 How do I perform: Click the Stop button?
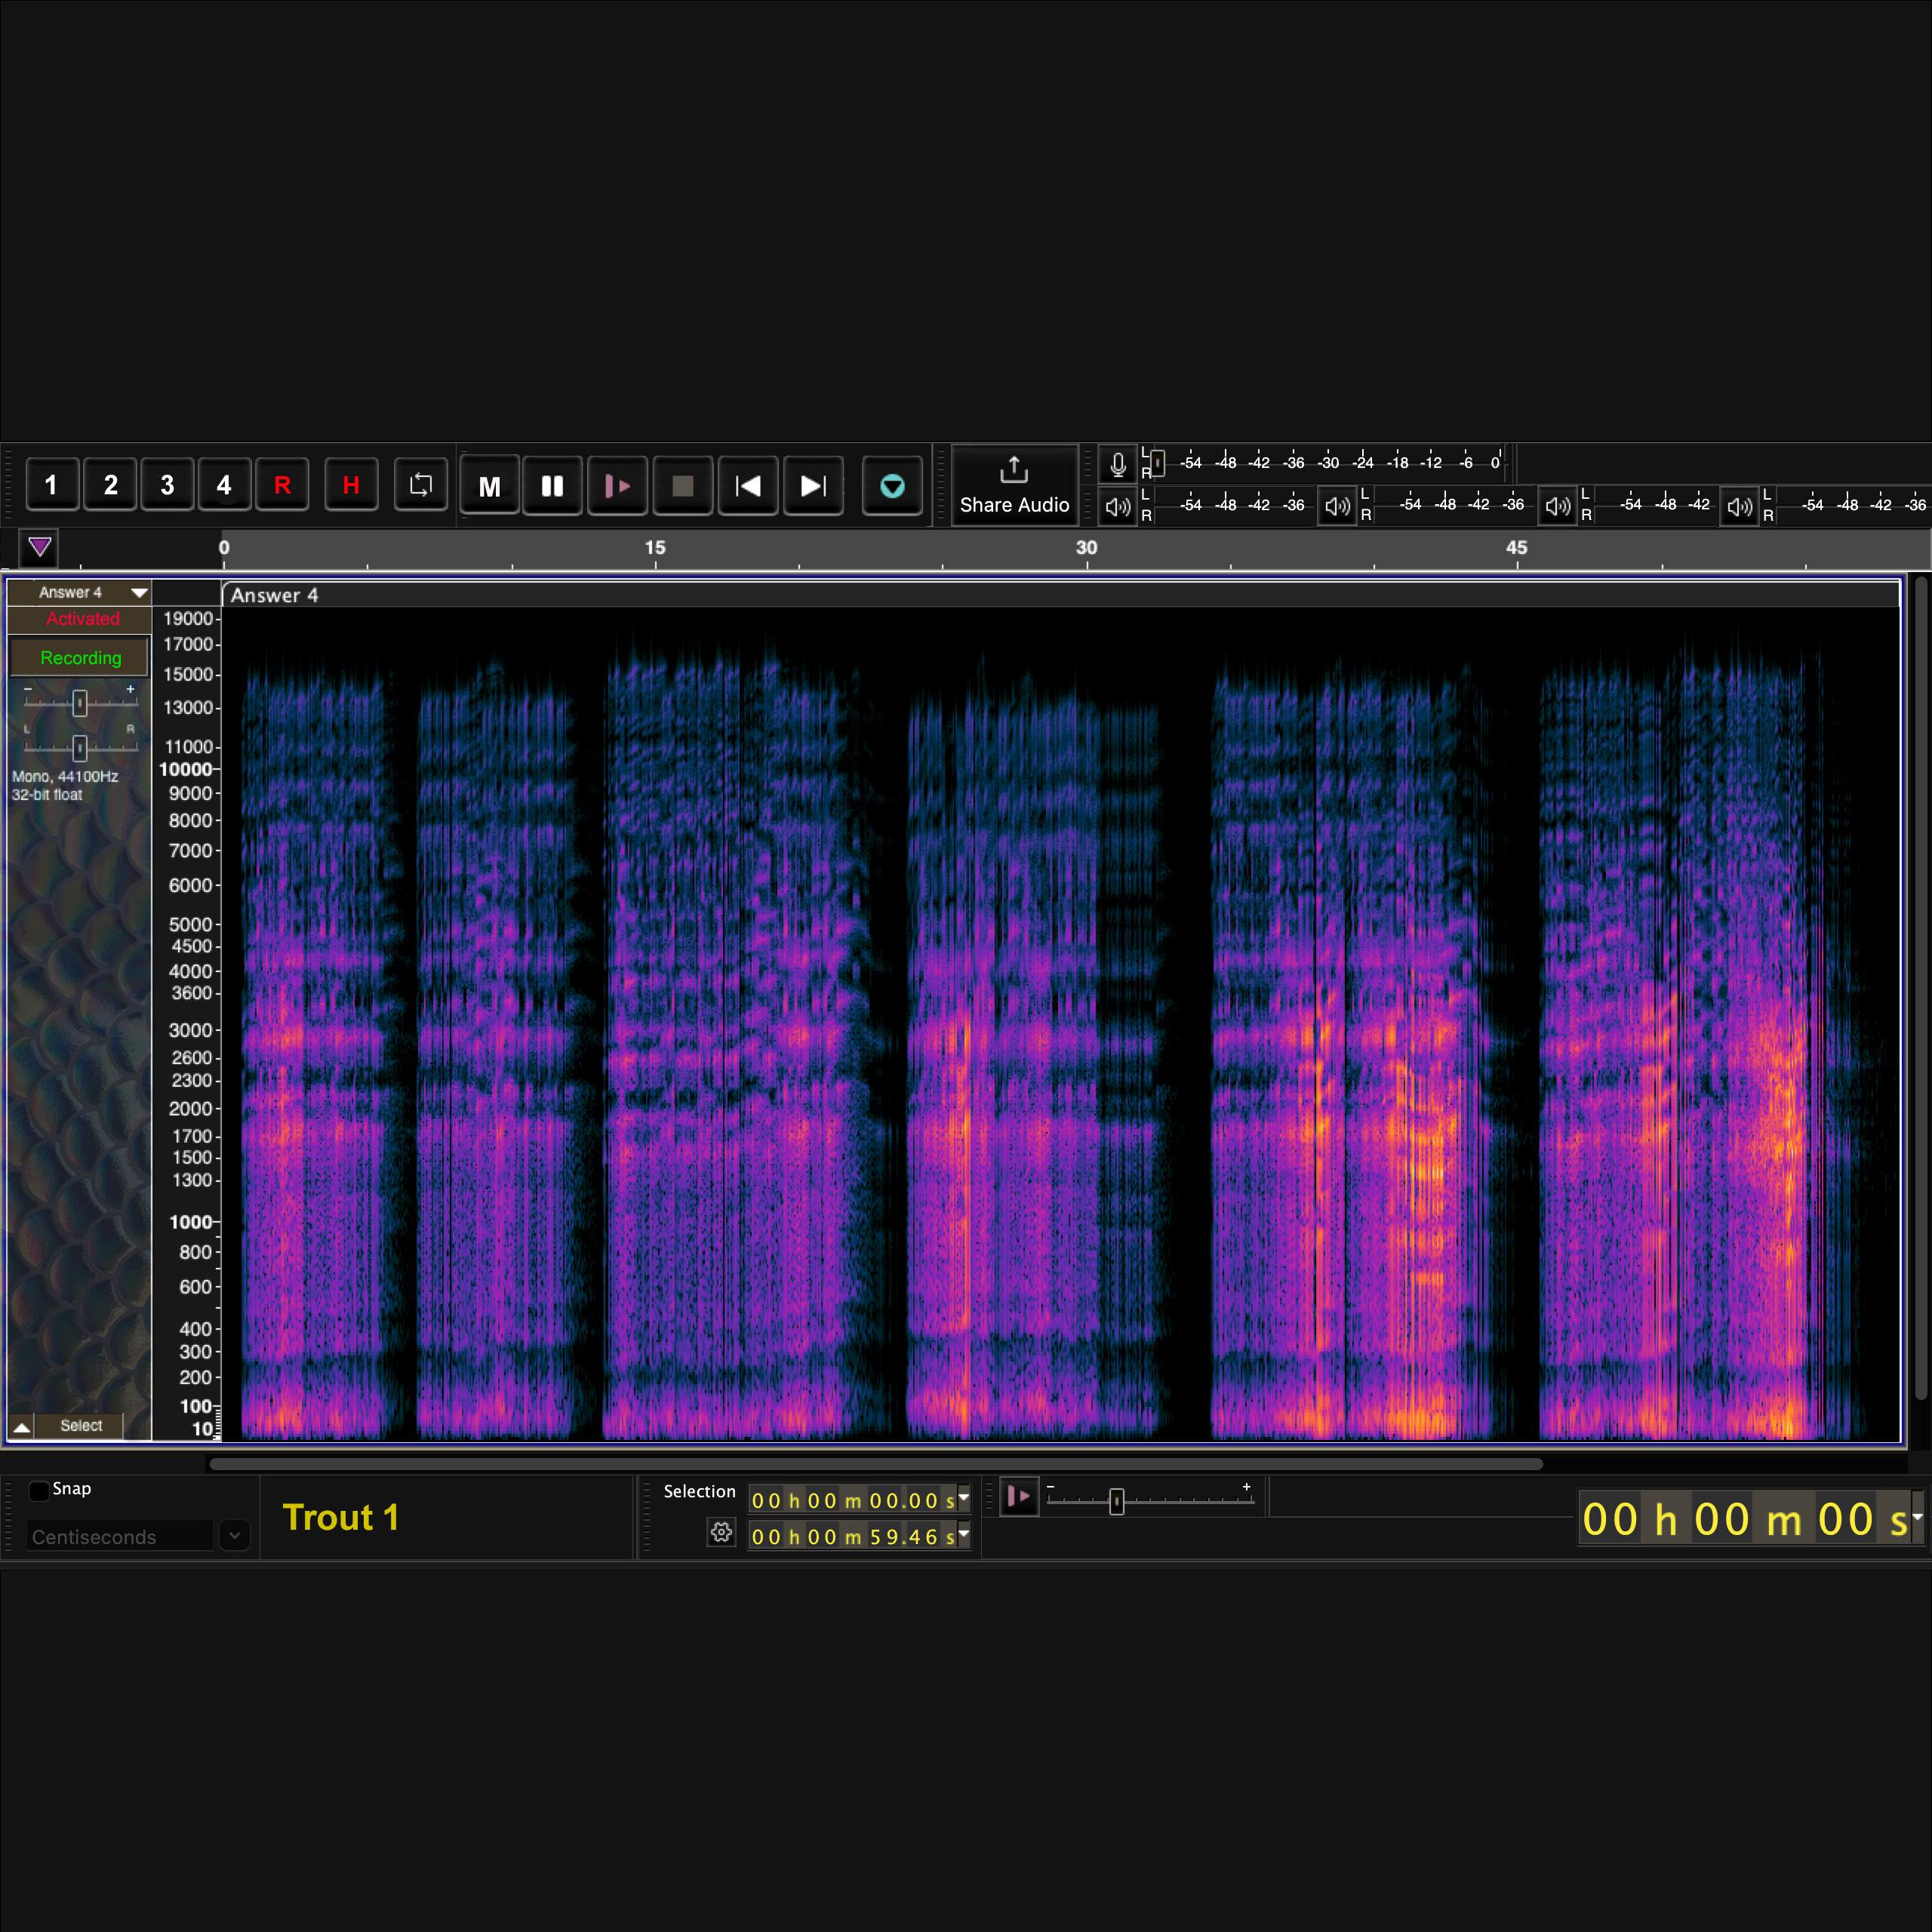683,486
